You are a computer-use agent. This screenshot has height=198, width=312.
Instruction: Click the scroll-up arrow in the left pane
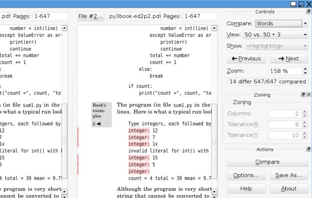(x=64, y=28)
